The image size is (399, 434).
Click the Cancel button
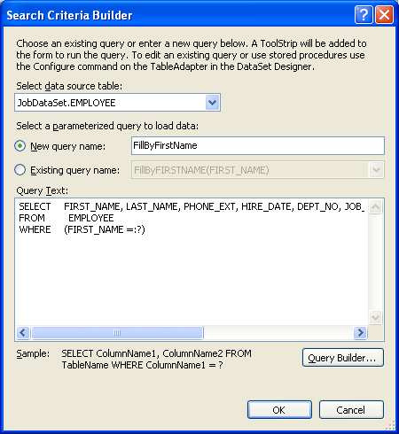[351, 409]
